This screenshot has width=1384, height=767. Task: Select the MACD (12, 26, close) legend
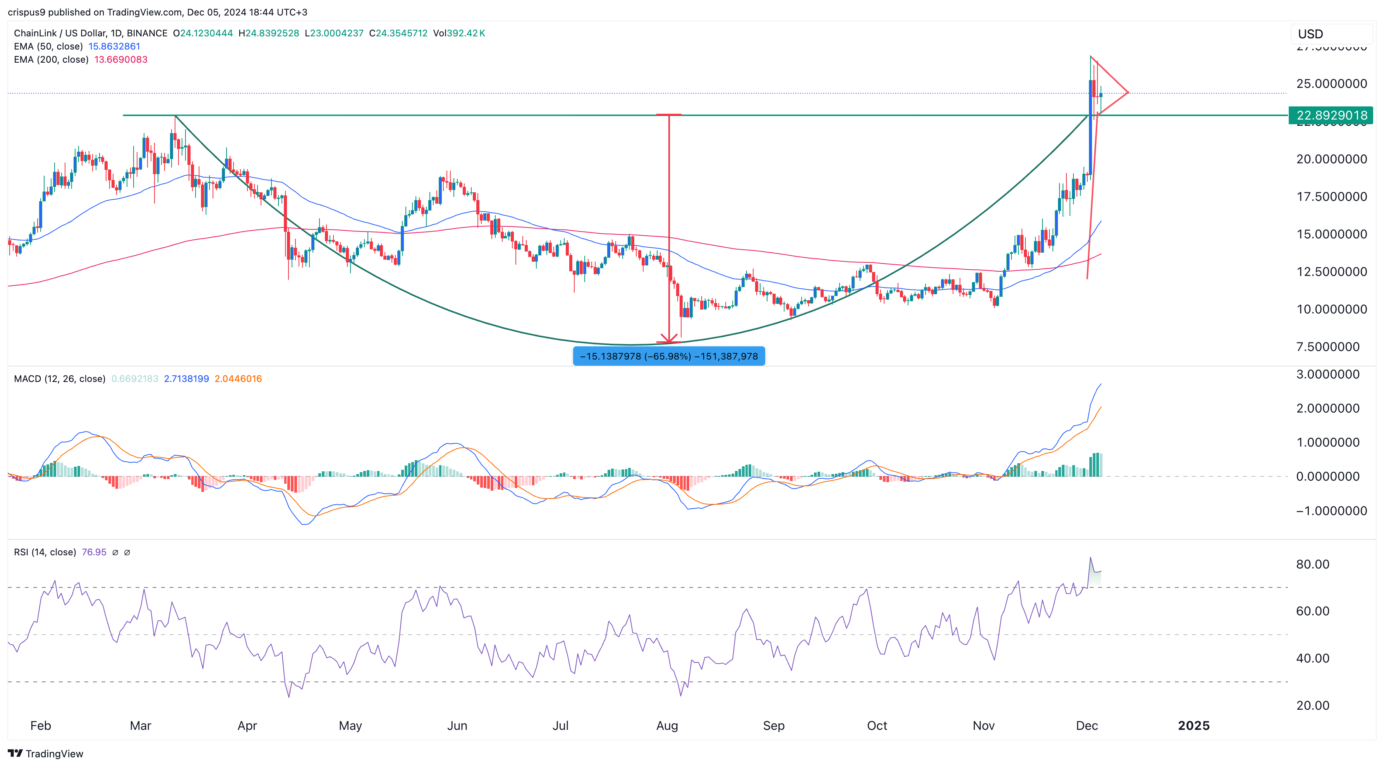pos(60,379)
